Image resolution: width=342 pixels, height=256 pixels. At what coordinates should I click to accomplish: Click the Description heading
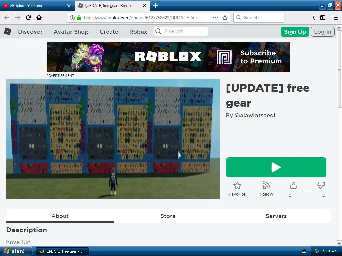click(x=27, y=230)
